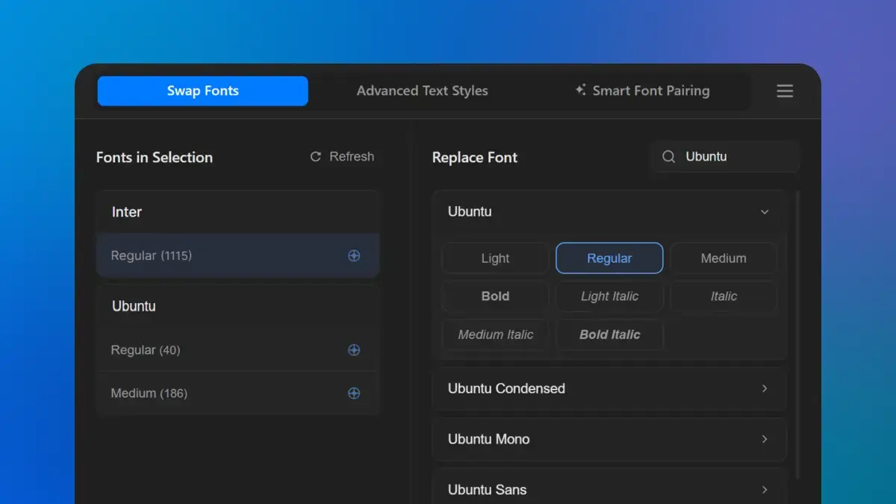Open the Smart Font Pairing tab

pos(642,91)
